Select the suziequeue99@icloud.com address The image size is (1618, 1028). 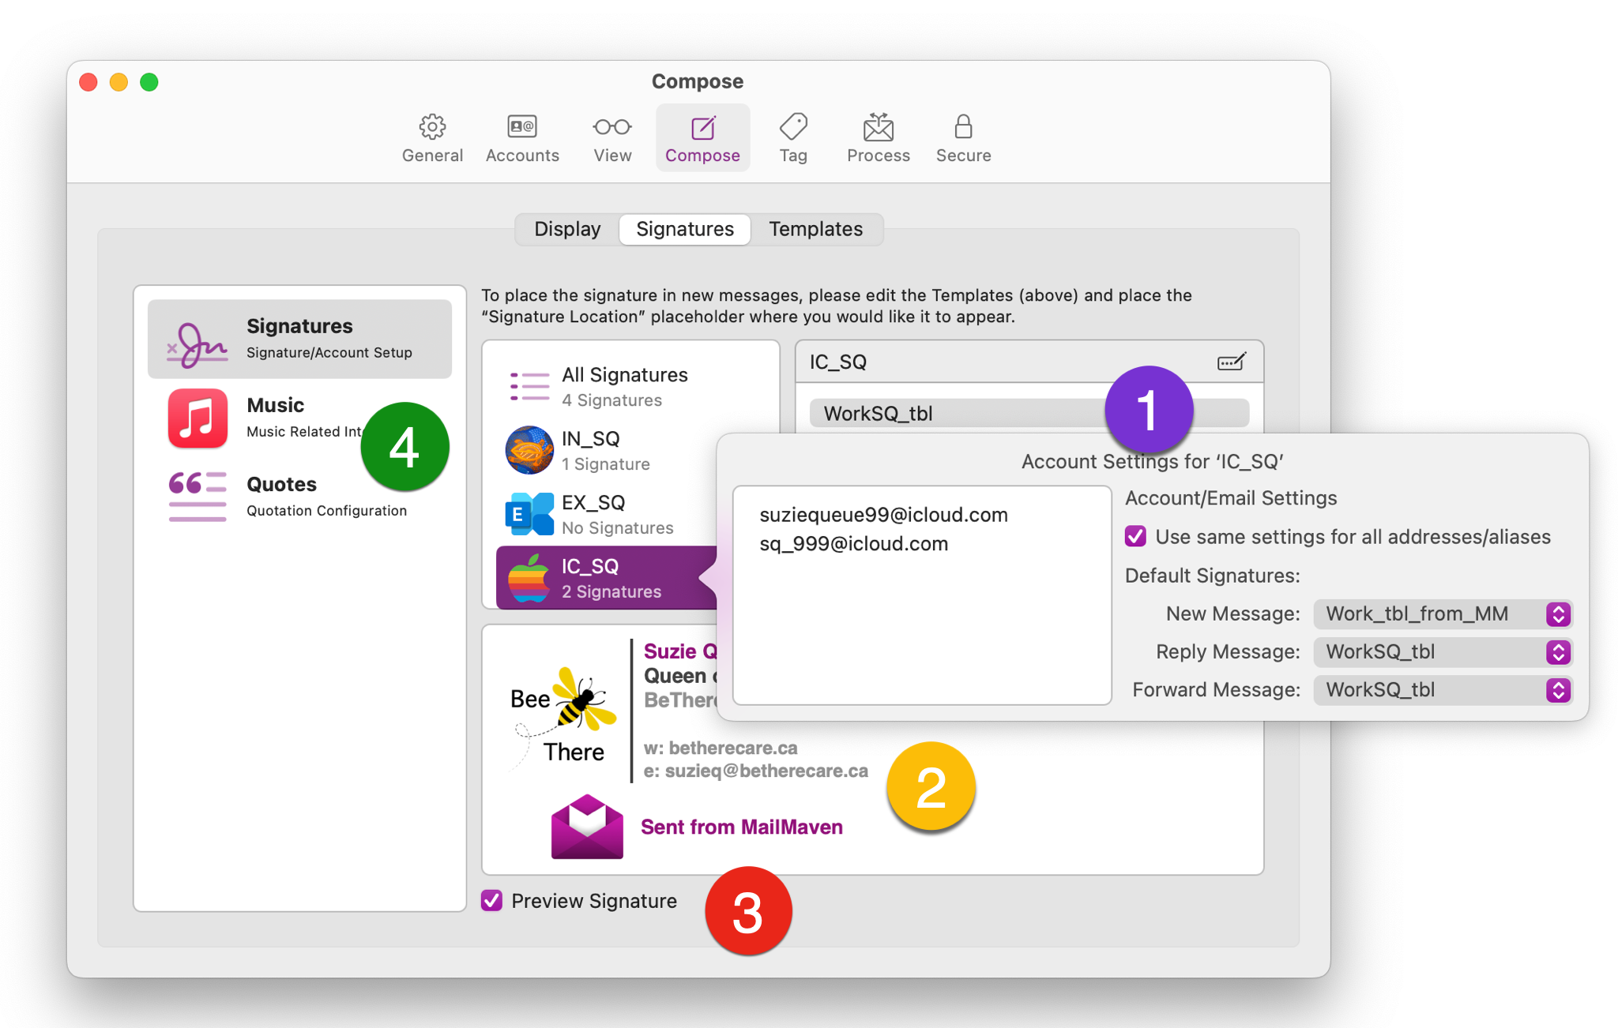coord(883,515)
